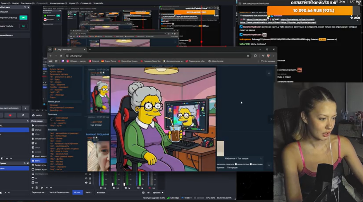Select вебка source in Sources list

point(39,160)
